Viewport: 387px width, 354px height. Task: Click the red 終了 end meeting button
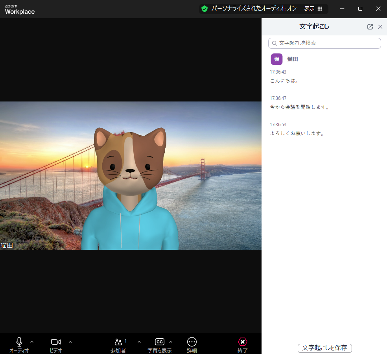[243, 345]
